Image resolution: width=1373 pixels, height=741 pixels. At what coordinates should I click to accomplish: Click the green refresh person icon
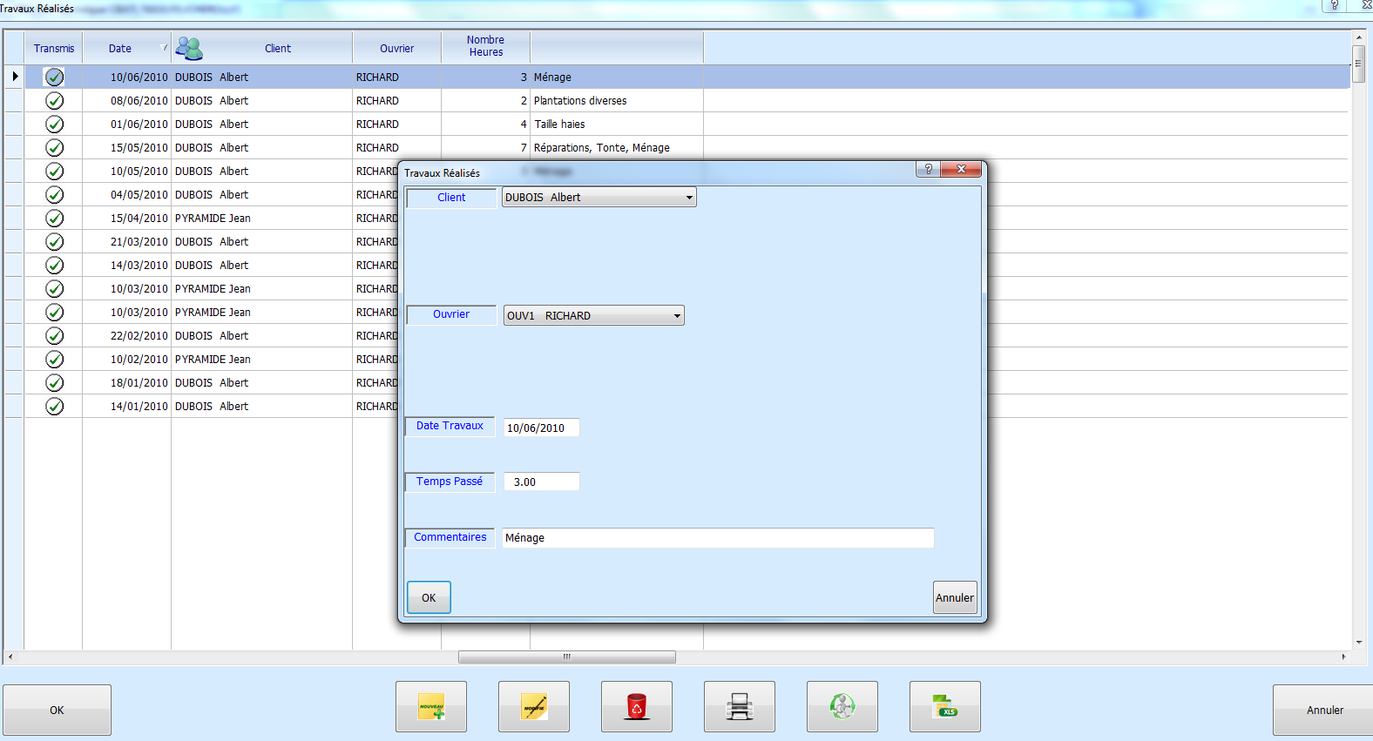842,707
